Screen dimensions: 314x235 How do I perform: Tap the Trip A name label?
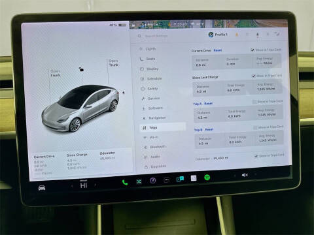(x=198, y=104)
